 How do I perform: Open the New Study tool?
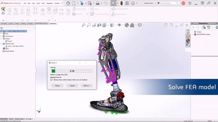[x=3, y=11]
